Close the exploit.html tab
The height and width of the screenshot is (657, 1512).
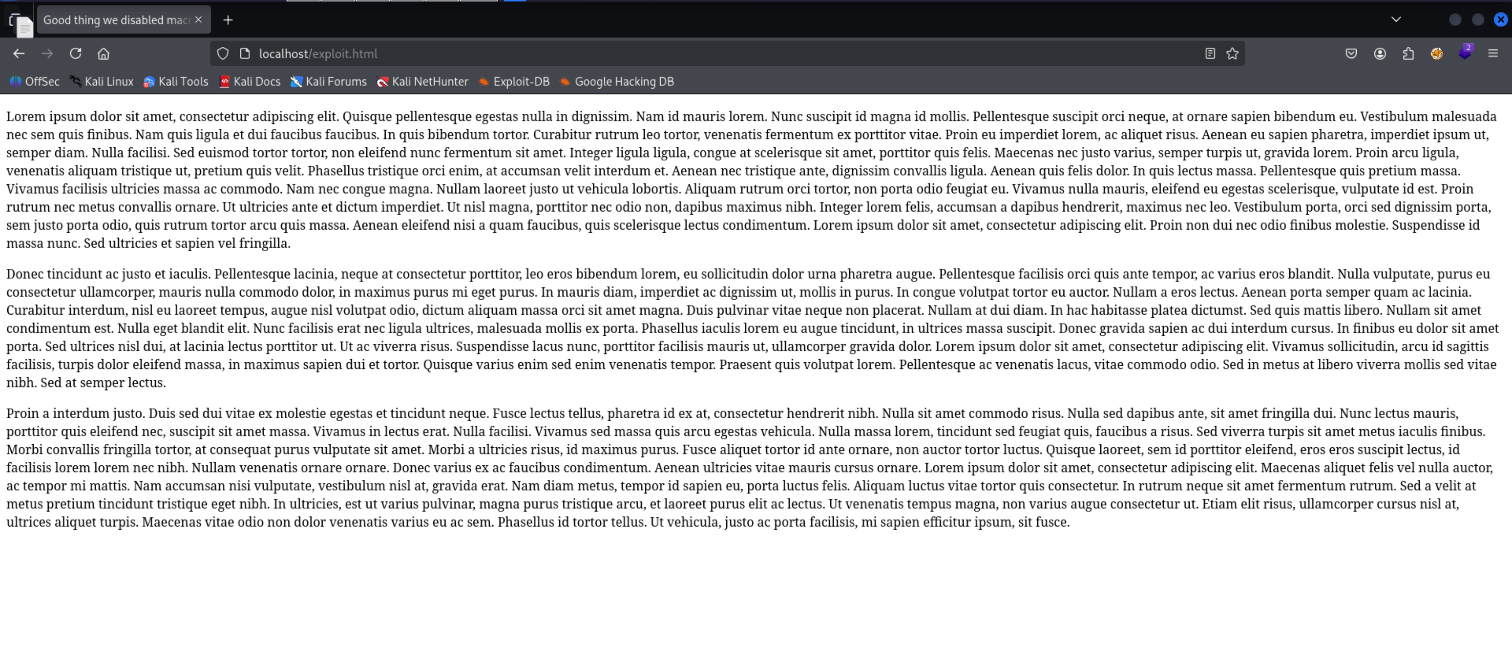(198, 19)
